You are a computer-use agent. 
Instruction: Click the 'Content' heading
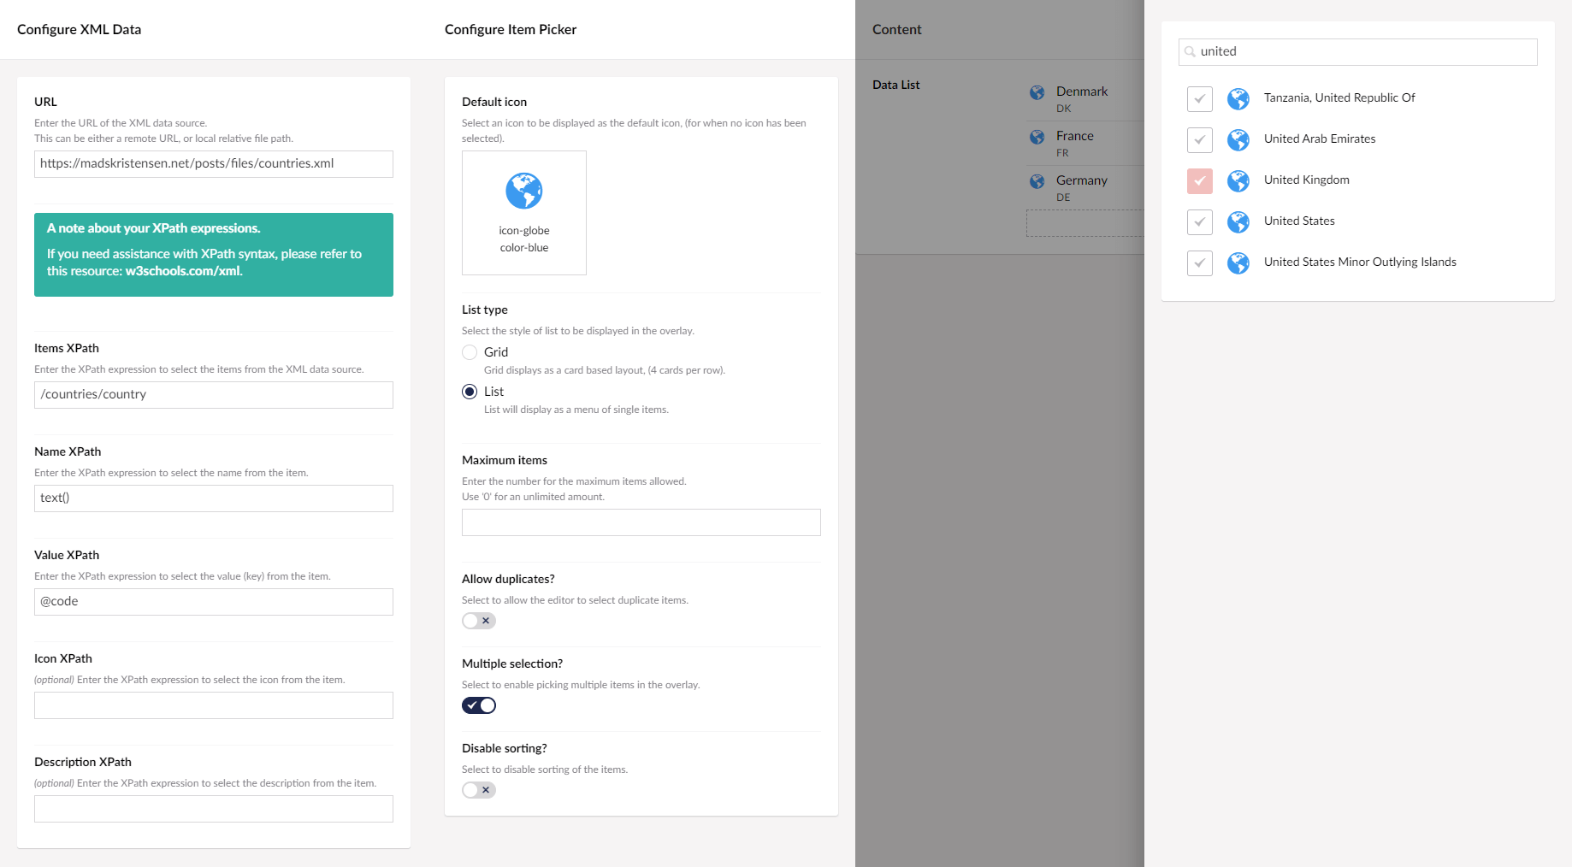pyautogui.click(x=896, y=29)
